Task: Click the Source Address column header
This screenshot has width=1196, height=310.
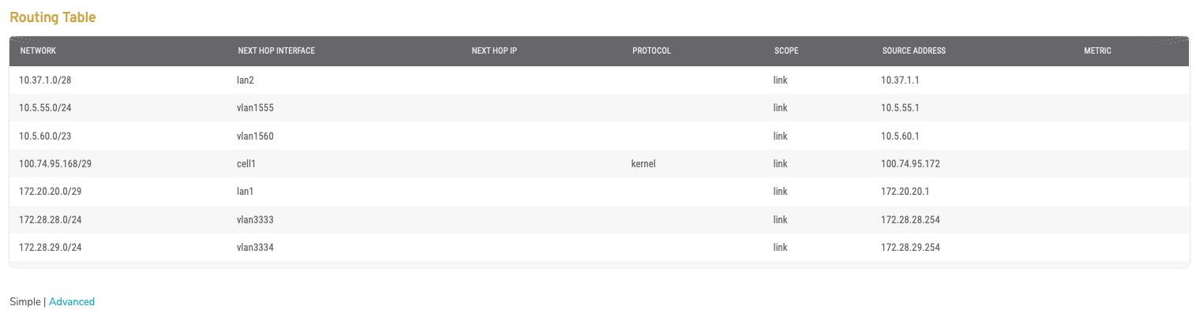Action: tap(914, 50)
